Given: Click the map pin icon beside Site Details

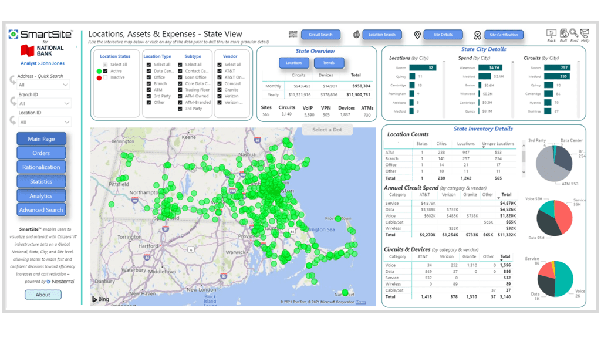Looking at the screenshot, I should click(417, 34).
